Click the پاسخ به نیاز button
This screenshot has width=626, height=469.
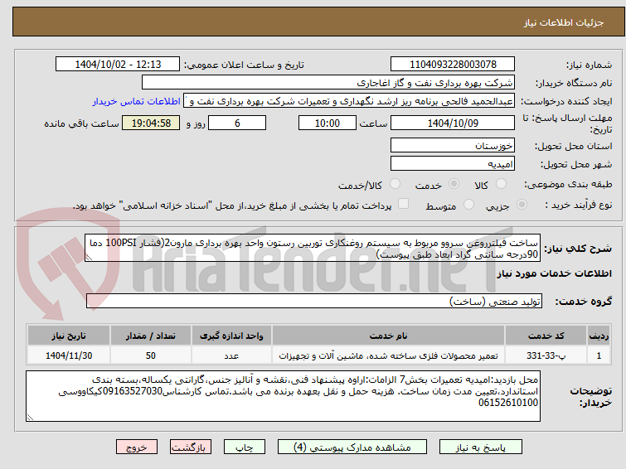click(x=481, y=447)
